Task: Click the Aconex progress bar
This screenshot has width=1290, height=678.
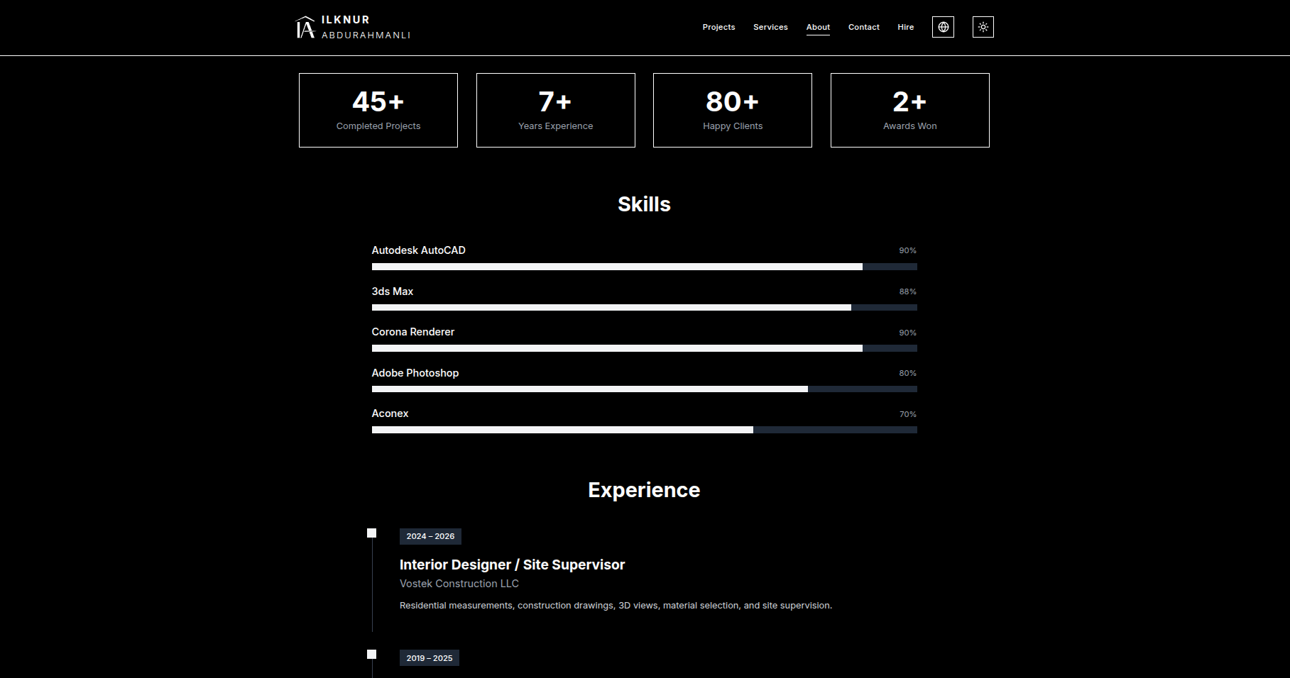Action: pos(644,430)
